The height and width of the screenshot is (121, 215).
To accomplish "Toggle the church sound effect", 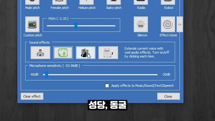I will (x=40, y=53).
